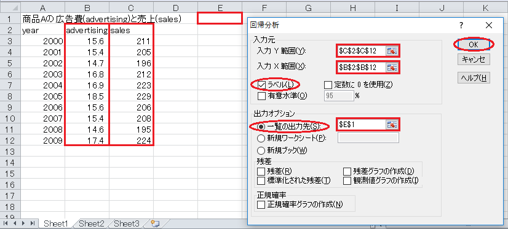Click range selector icon for Input X range

pos(392,68)
